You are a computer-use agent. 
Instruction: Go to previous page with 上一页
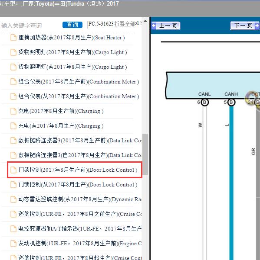click(166, 26)
